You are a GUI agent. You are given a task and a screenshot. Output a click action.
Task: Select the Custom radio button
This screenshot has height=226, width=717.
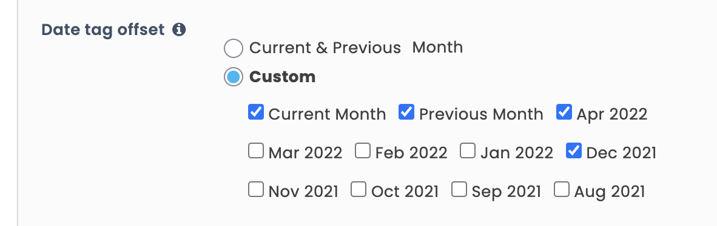click(233, 77)
